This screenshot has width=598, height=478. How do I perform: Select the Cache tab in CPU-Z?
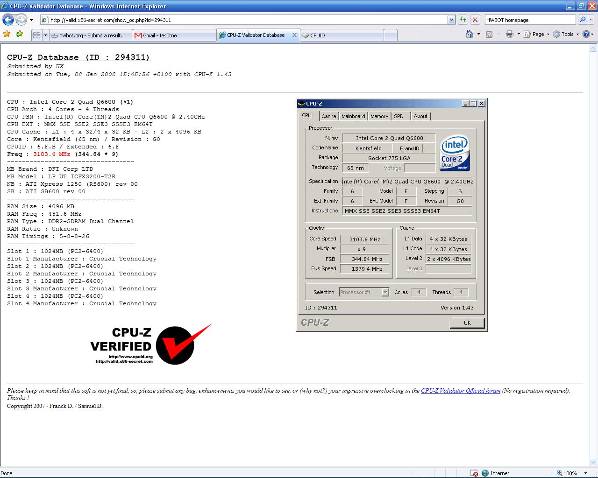pyautogui.click(x=329, y=116)
